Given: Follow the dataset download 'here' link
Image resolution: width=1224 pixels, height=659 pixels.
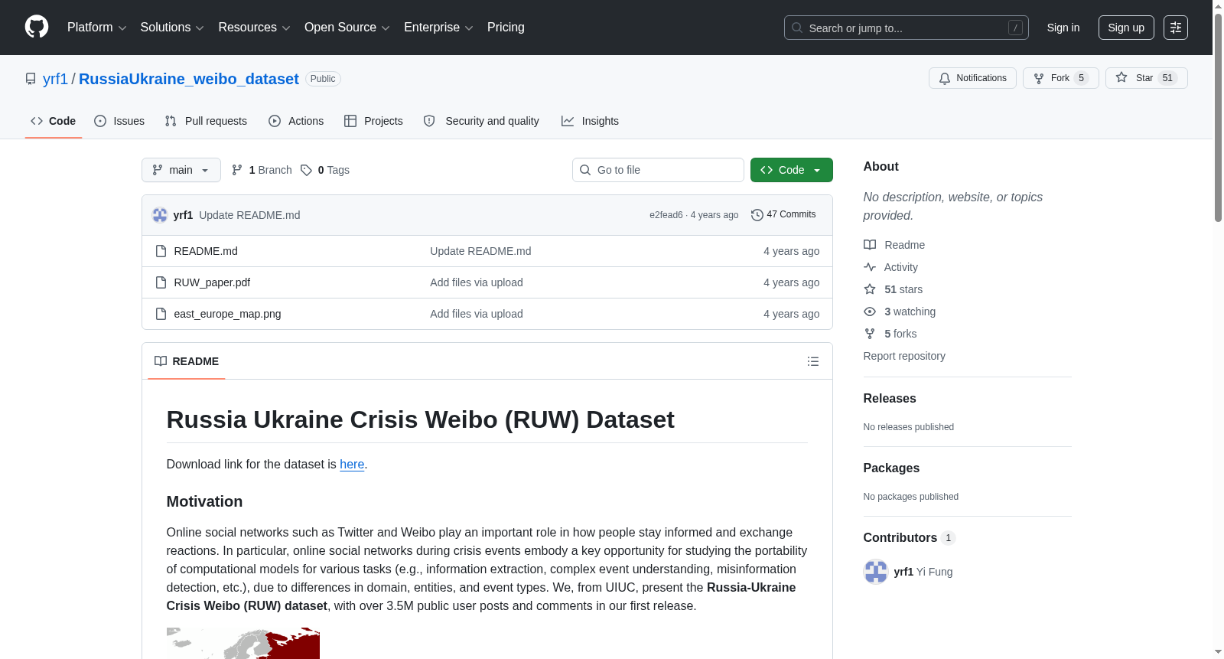Looking at the screenshot, I should [x=352, y=465].
